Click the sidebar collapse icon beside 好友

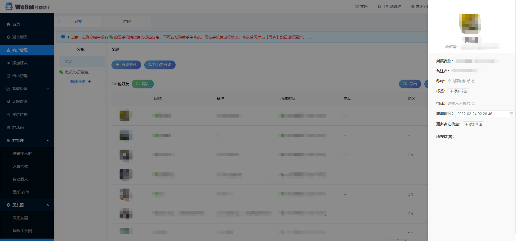59,22
